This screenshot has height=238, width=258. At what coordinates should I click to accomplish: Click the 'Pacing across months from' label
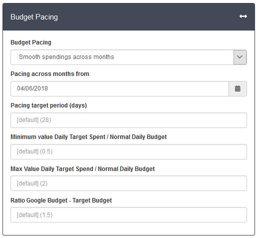(x=50, y=74)
